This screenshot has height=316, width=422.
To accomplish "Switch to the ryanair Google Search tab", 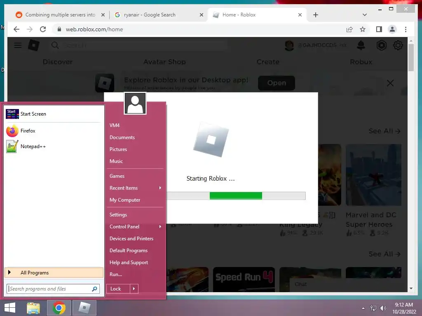I will point(159,15).
